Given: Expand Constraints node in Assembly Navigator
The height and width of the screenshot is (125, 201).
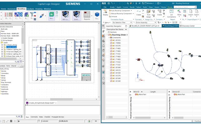Looking at the screenshot, I should (109, 37).
